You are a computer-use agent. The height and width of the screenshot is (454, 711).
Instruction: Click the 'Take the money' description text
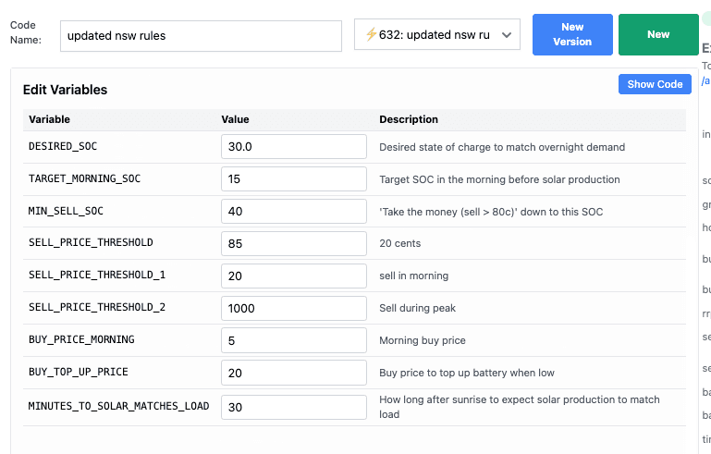click(x=491, y=212)
